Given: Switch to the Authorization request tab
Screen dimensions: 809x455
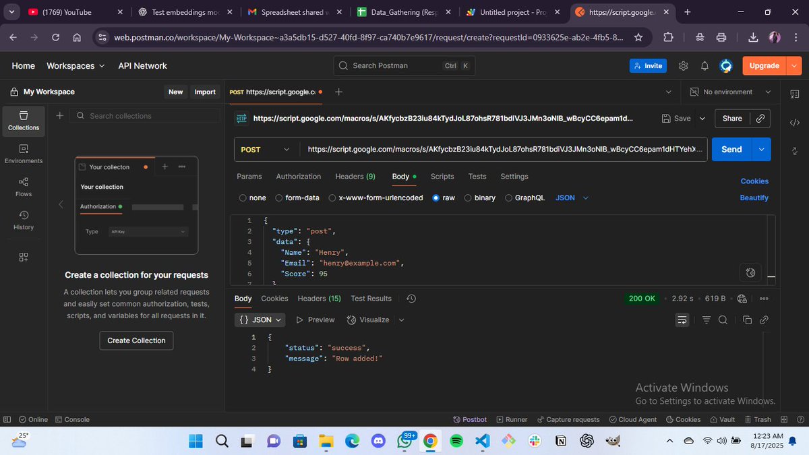Looking at the screenshot, I should (299, 177).
